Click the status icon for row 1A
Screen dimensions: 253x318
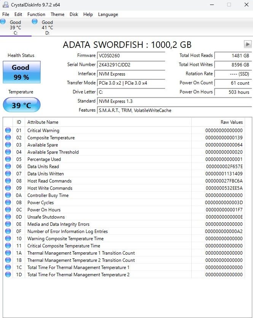click(8, 253)
